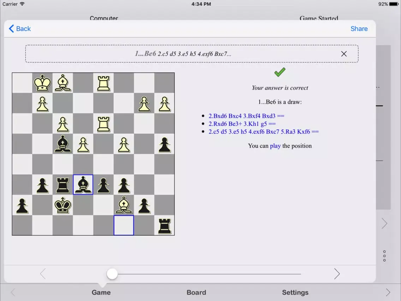Viewport: 401px width, 301px height.
Task: Open variation starting with 2.c5 d5
Action: pyautogui.click(x=263, y=132)
